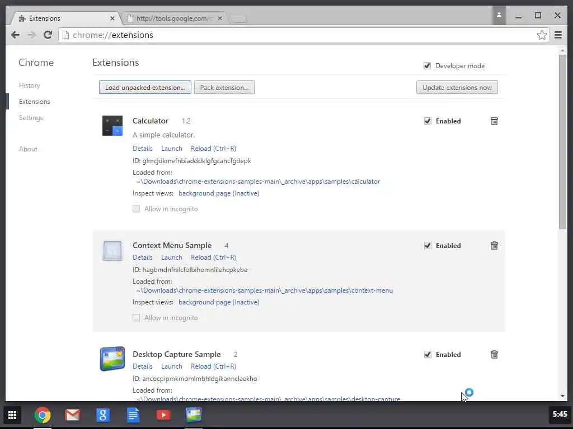573x429 pixels.
Task: Click the Context Menu Sample icon
Action: coord(112,251)
